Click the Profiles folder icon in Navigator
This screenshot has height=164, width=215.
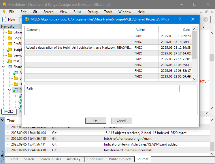[x=10, y=44]
